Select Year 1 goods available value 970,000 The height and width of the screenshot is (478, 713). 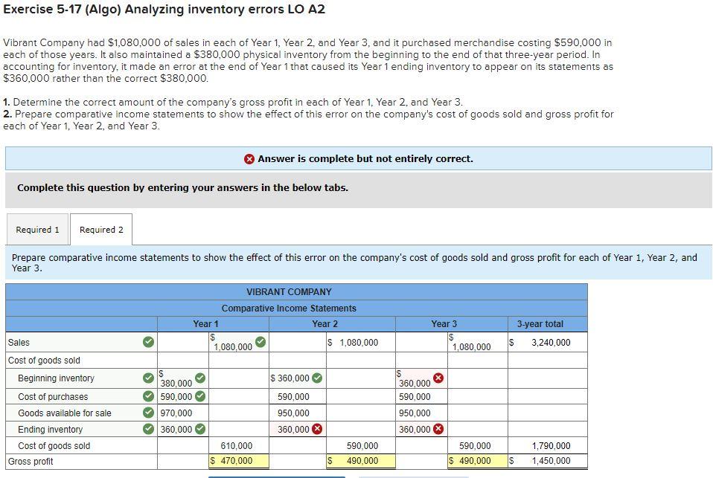click(x=176, y=413)
